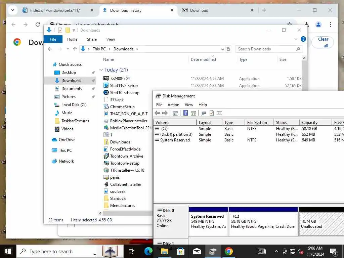Click the Chrome profile avatar icon
The width and height of the screenshot is (344, 258).
click(318, 24)
